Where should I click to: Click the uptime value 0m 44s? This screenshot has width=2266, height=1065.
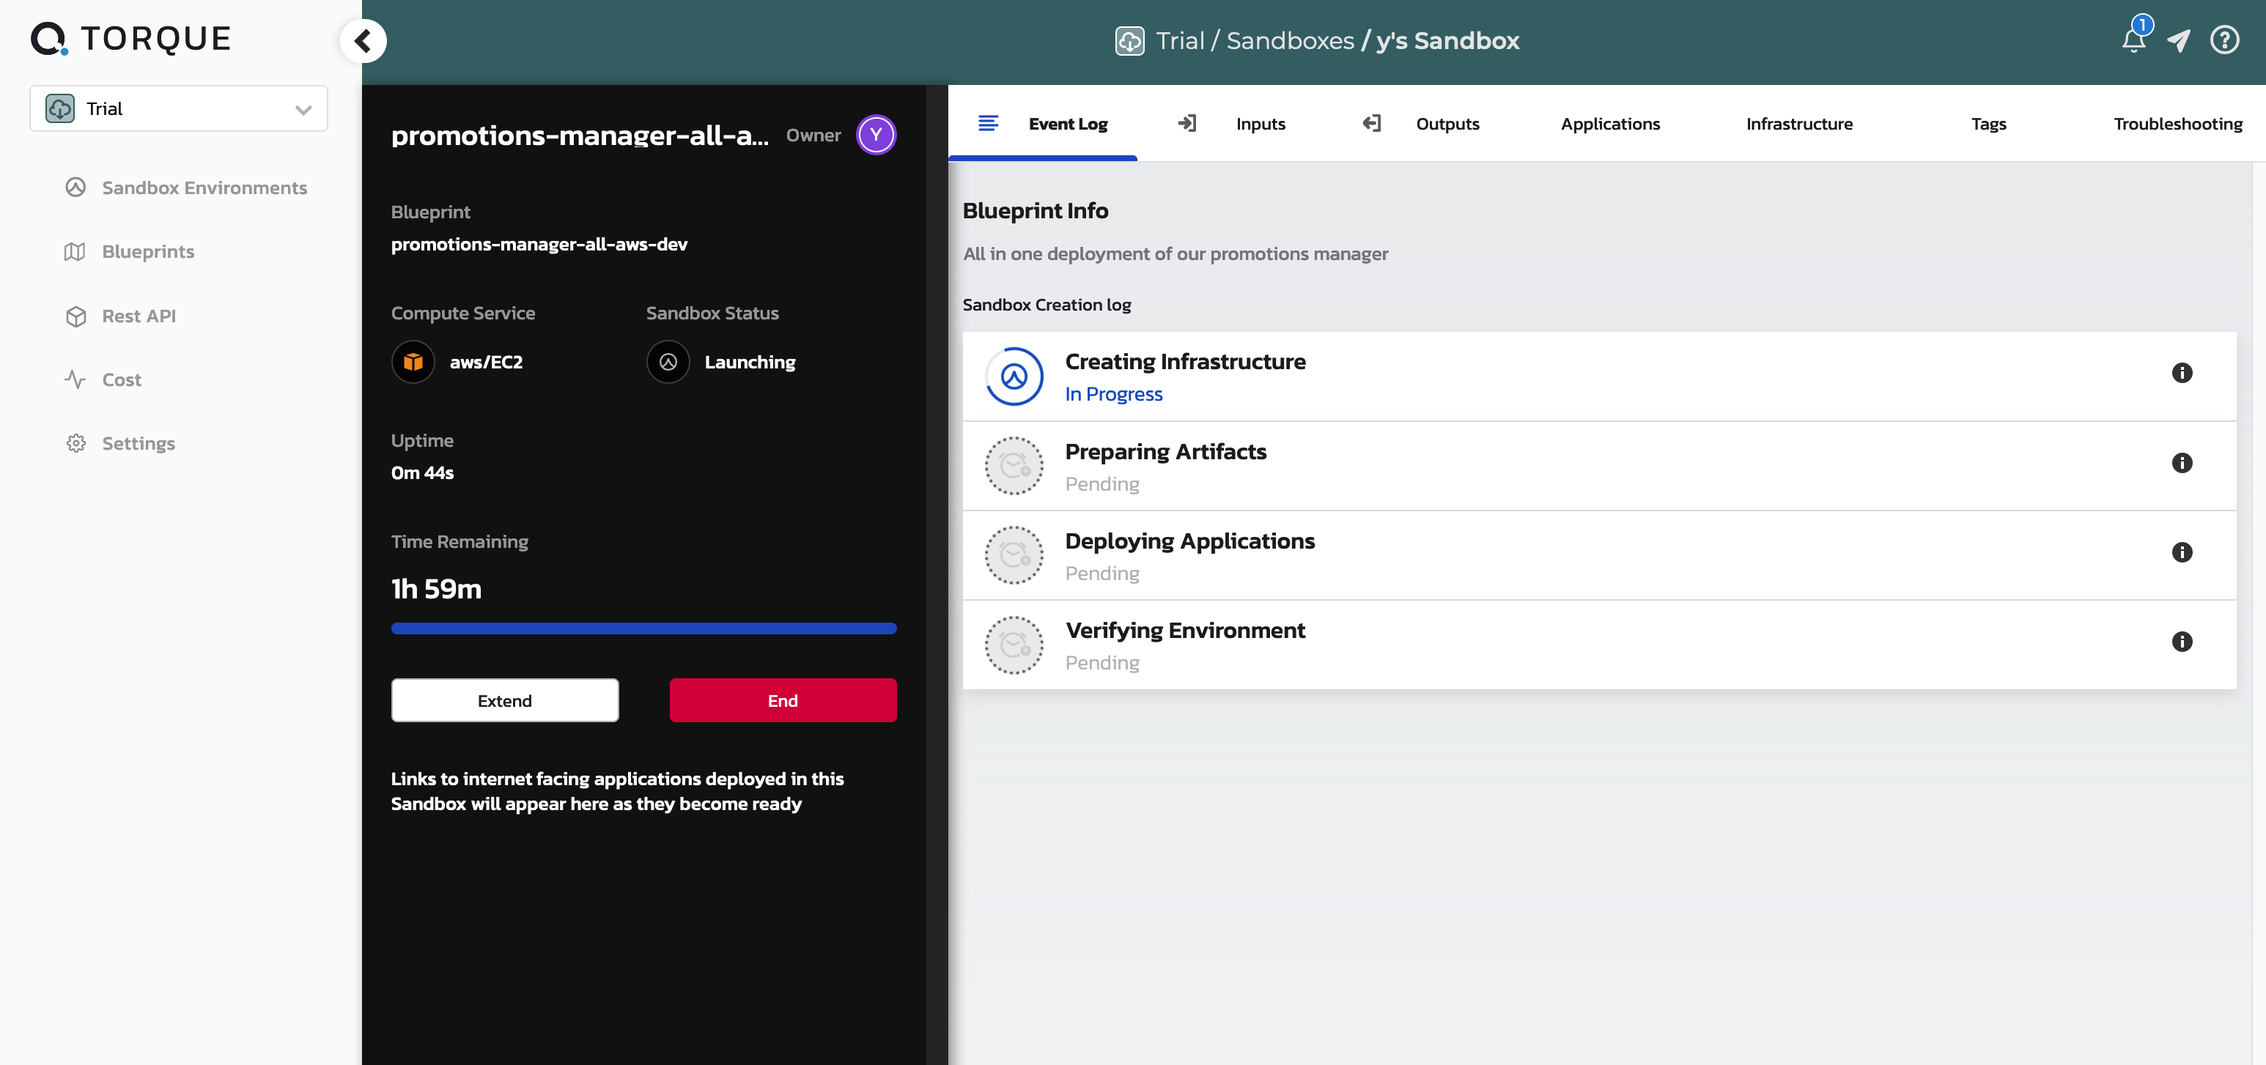(x=422, y=472)
